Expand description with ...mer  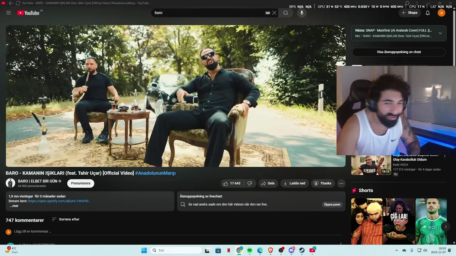coord(14,206)
